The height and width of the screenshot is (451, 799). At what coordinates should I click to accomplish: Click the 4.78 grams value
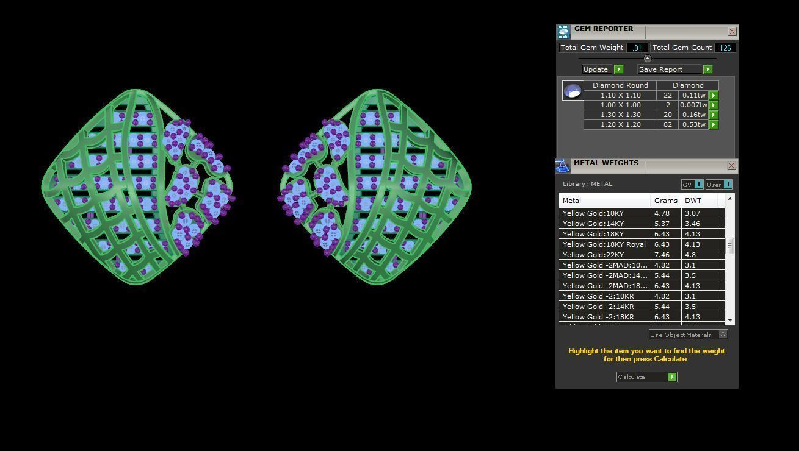[x=662, y=213]
